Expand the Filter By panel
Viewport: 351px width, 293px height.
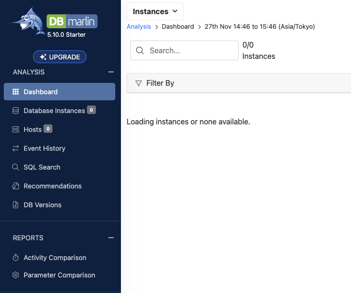pos(239,83)
